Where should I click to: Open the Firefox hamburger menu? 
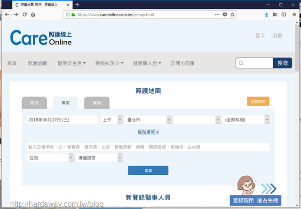tap(294, 15)
